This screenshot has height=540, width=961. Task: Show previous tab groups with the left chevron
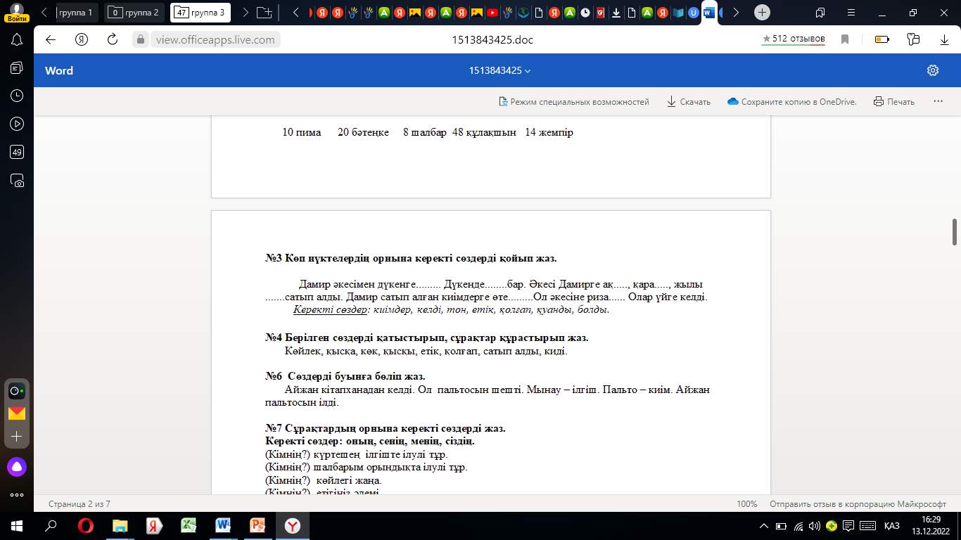point(44,12)
